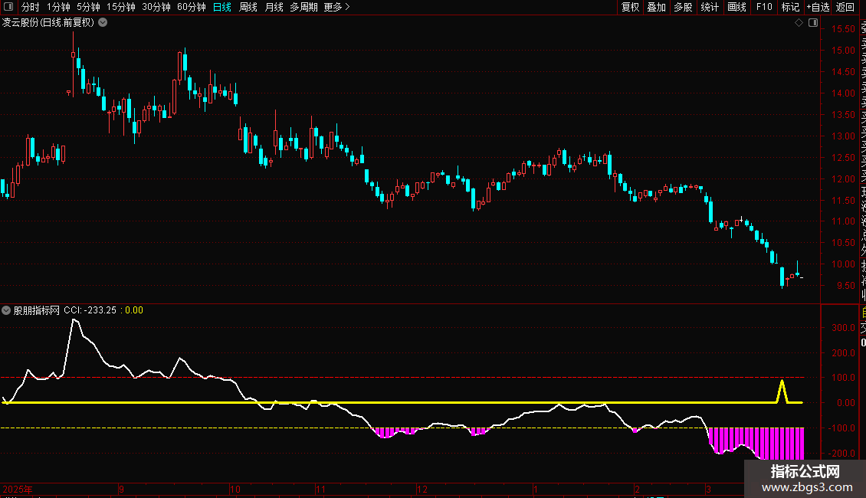Click the 凌云股份(日线.前复权) chart title

[48, 23]
